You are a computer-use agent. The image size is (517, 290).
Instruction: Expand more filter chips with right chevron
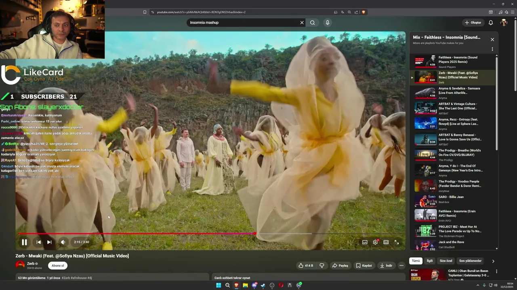493,261
